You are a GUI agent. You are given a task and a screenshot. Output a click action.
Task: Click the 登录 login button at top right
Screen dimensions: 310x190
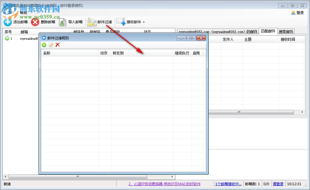tap(297, 13)
